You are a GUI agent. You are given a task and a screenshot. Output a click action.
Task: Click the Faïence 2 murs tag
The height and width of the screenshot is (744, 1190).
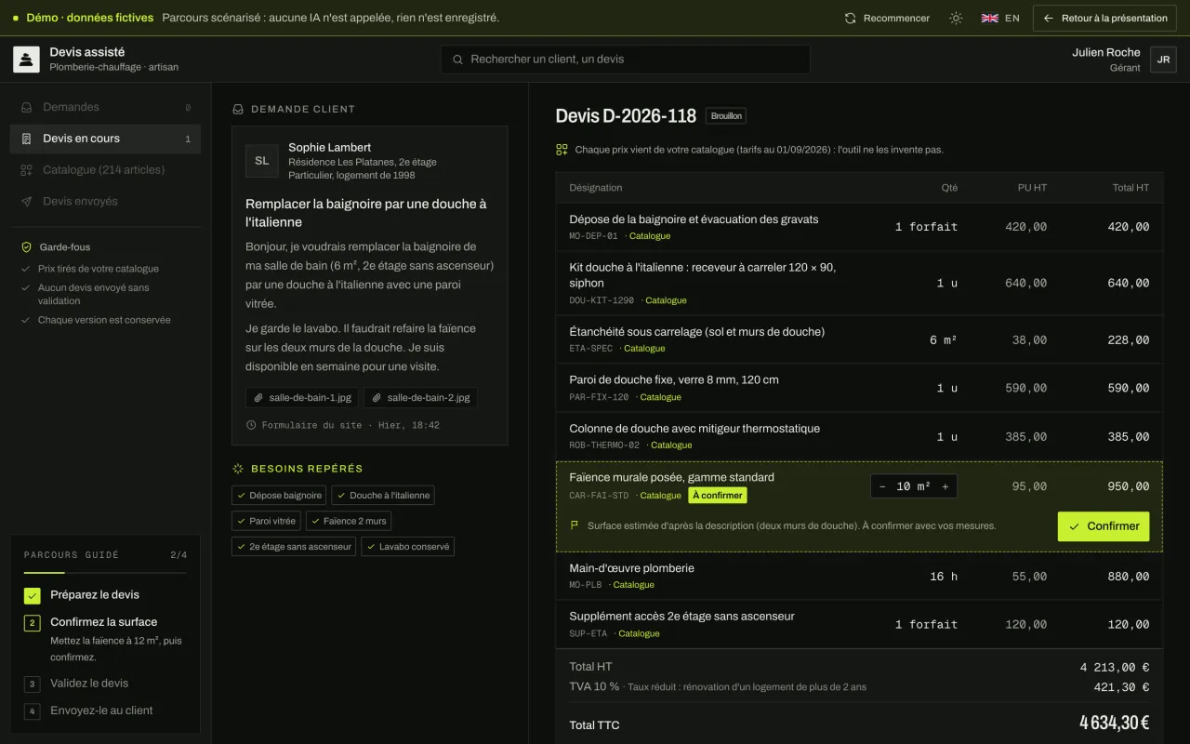349,521
